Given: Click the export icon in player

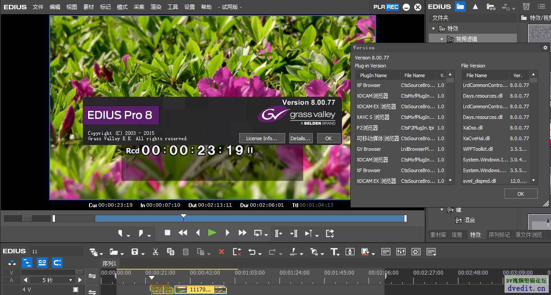Looking at the screenshot, I should coord(330,233).
